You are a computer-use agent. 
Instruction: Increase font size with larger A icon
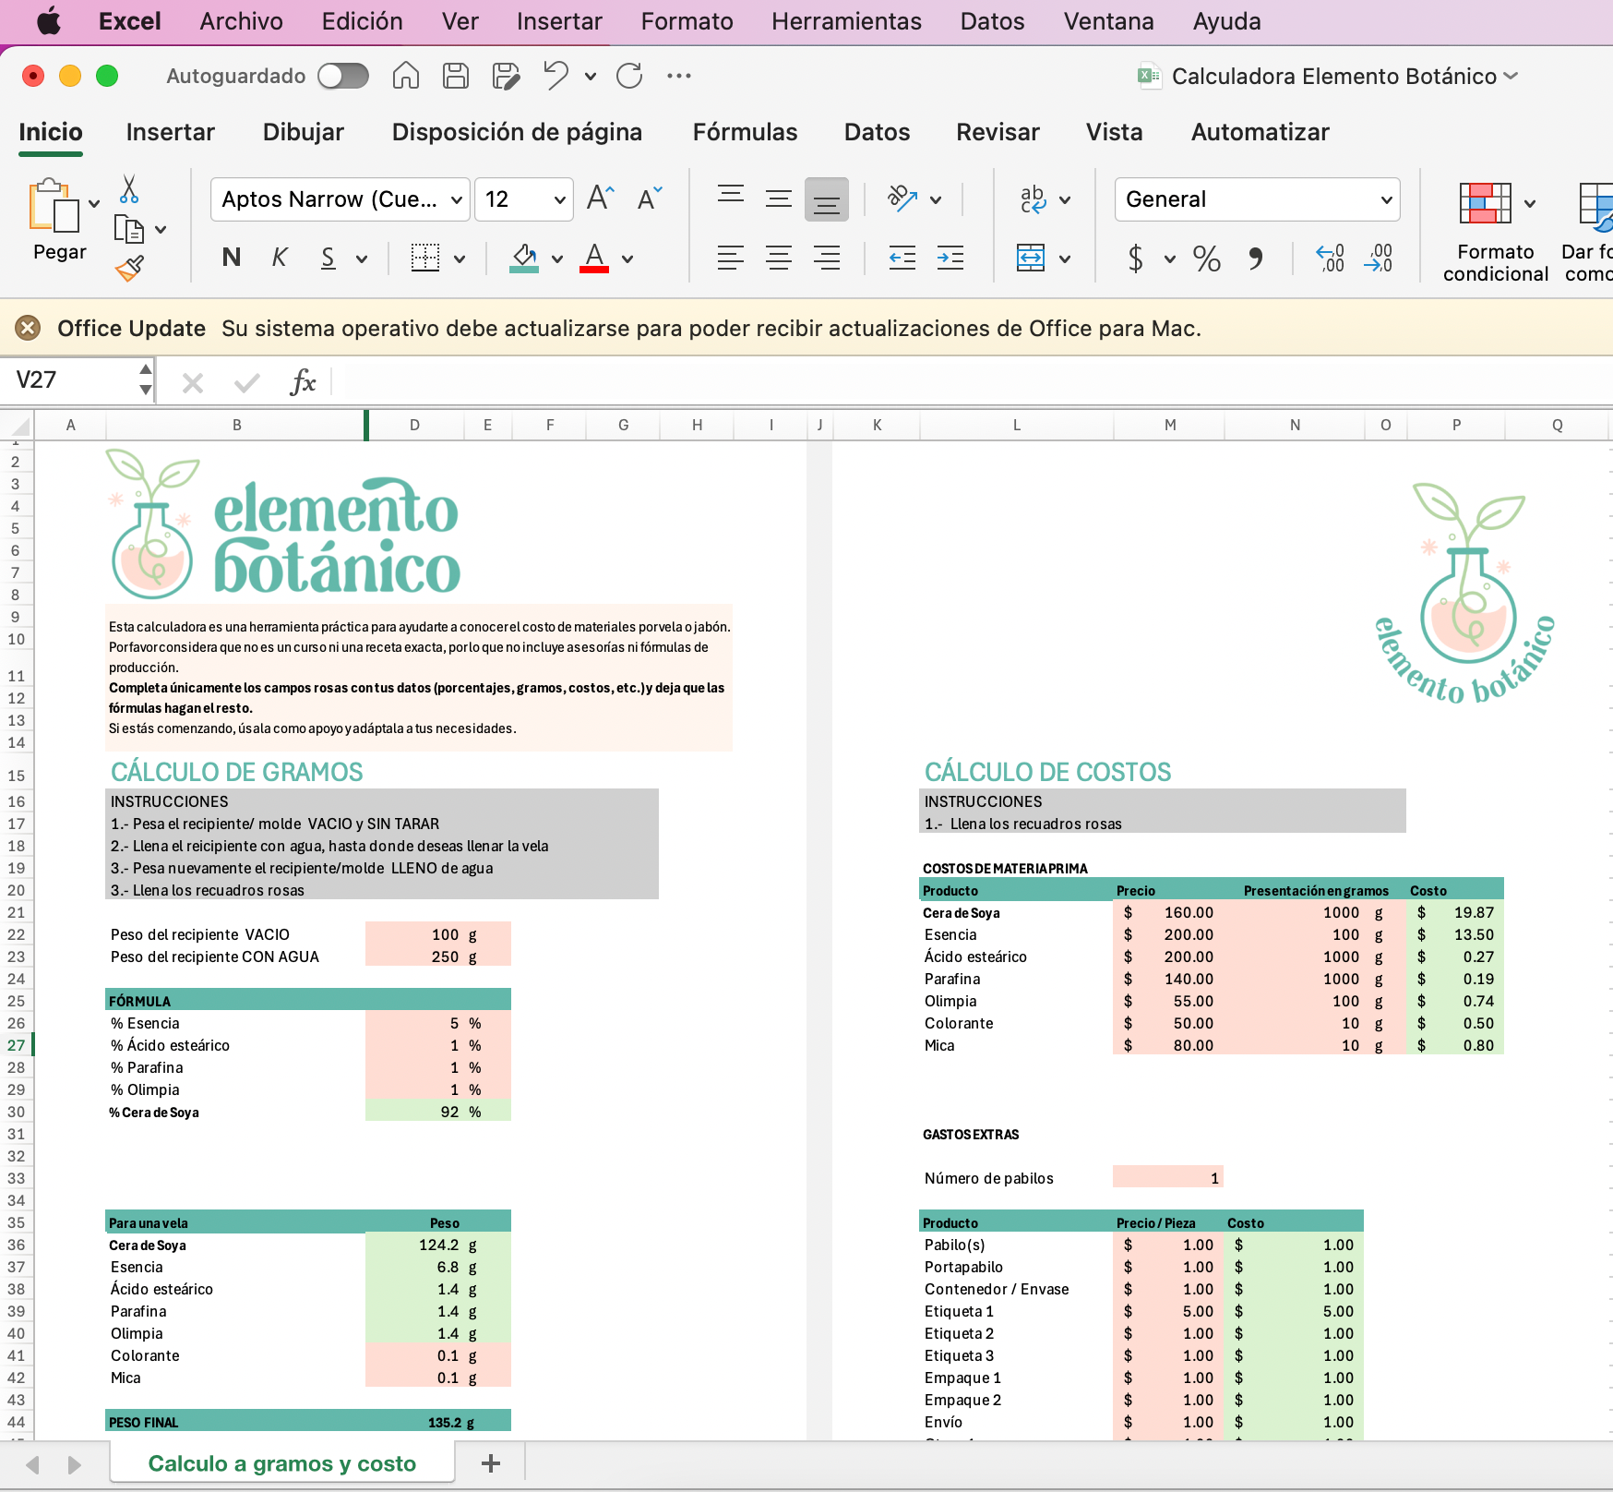click(x=600, y=199)
